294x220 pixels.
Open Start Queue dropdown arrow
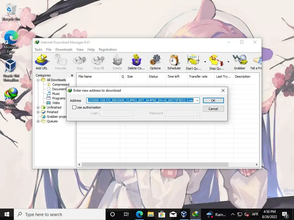point(205,62)
